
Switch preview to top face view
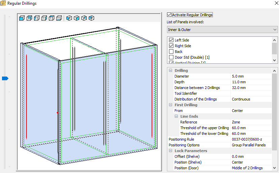coord(52,18)
